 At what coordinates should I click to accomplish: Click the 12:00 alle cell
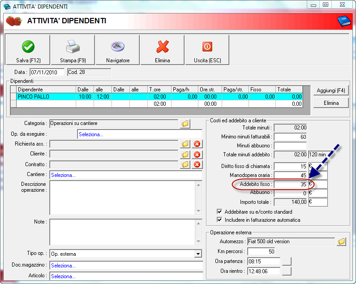click(x=103, y=97)
